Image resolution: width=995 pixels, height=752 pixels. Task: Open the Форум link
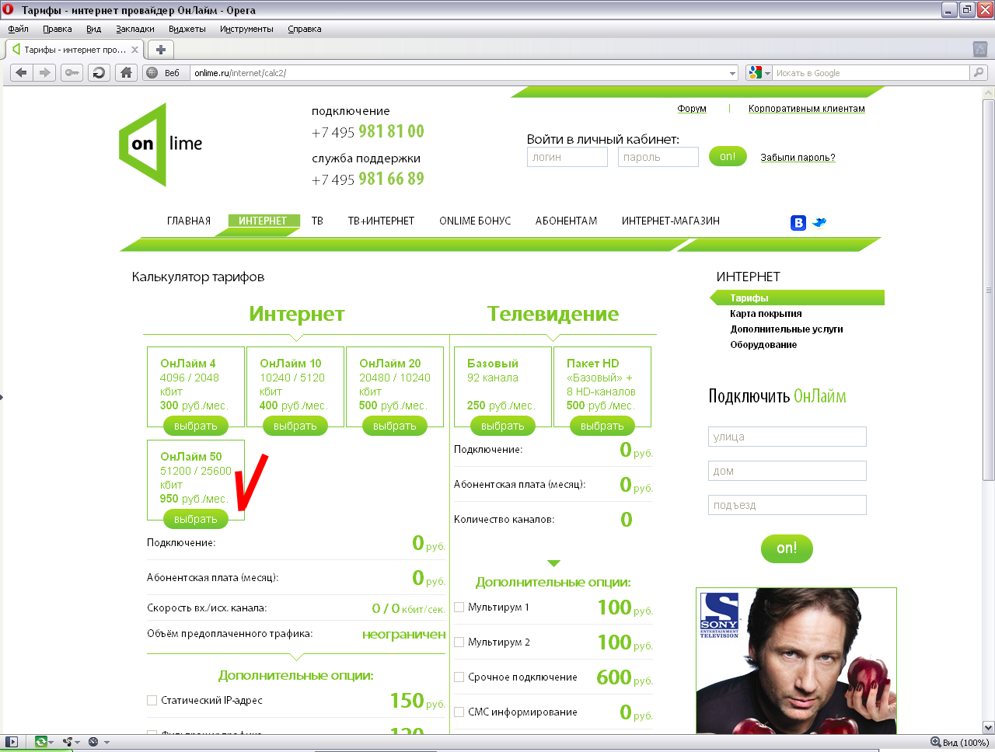(692, 109)
